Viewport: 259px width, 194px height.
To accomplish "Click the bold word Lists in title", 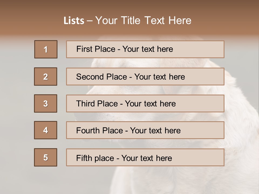I will (x=74, y=21).
